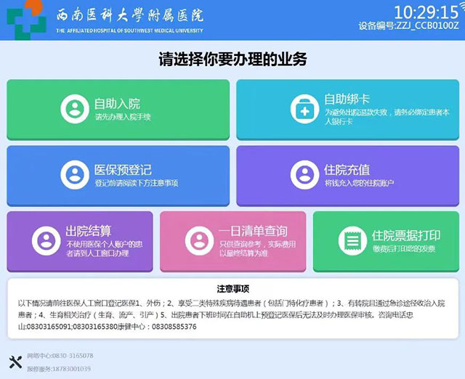This screenshot has height=379, width=465.
Task: Select the 自助绑卡 title text
Action: [x=347, y=99]
